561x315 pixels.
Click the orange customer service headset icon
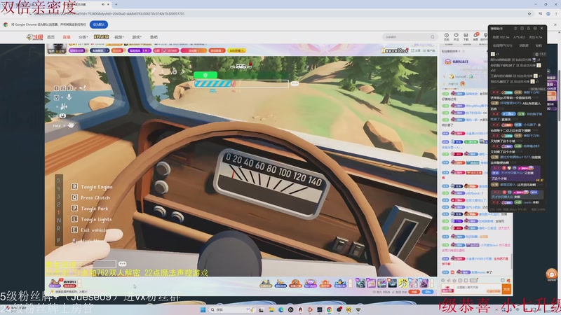[x=551, y=274]
